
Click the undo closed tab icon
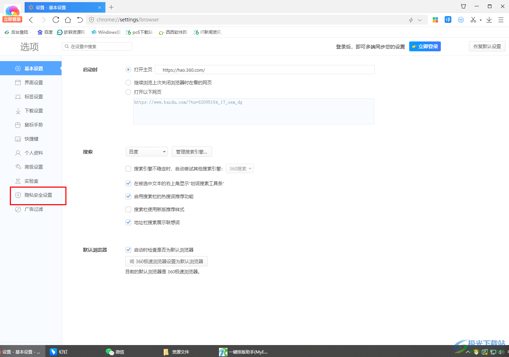(80, 20)
